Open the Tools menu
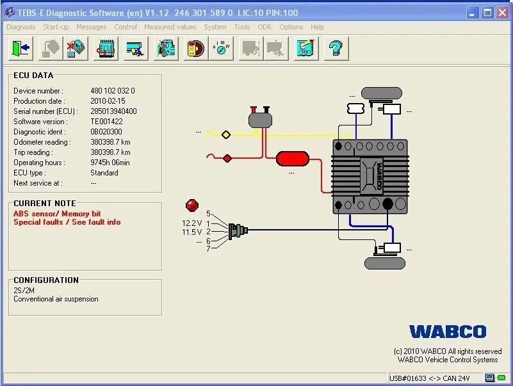 point(242,27)
